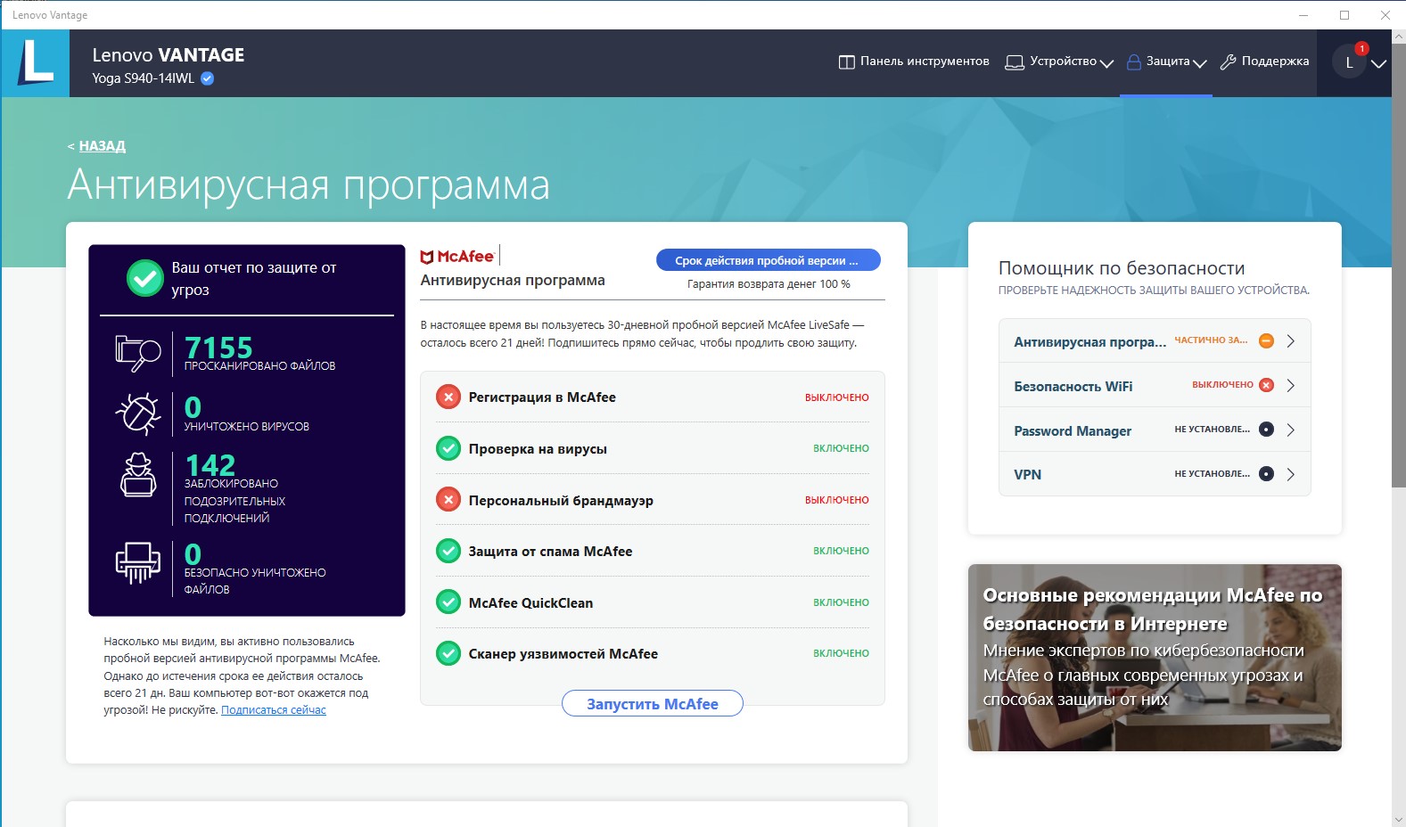
Task: Toggle the Personal firewall red status icon
Action: 448,500
